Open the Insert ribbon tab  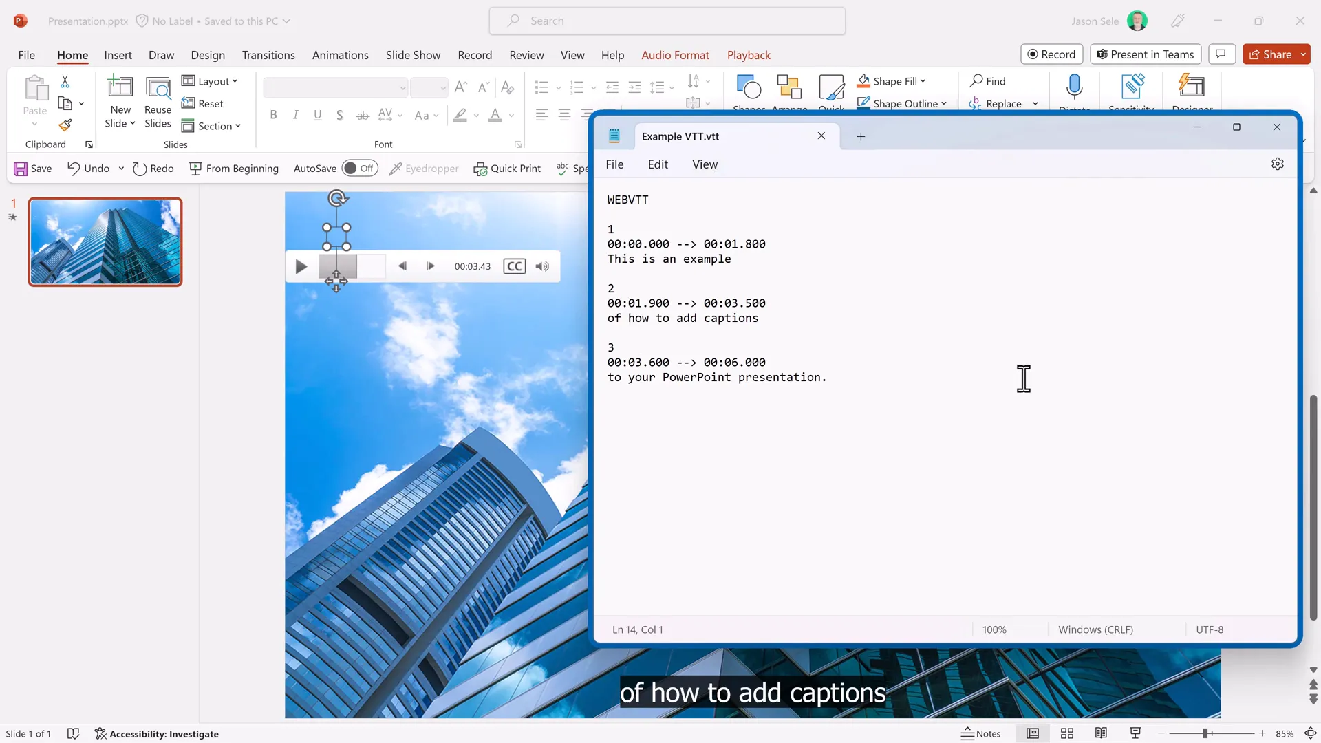coord(118,55)
